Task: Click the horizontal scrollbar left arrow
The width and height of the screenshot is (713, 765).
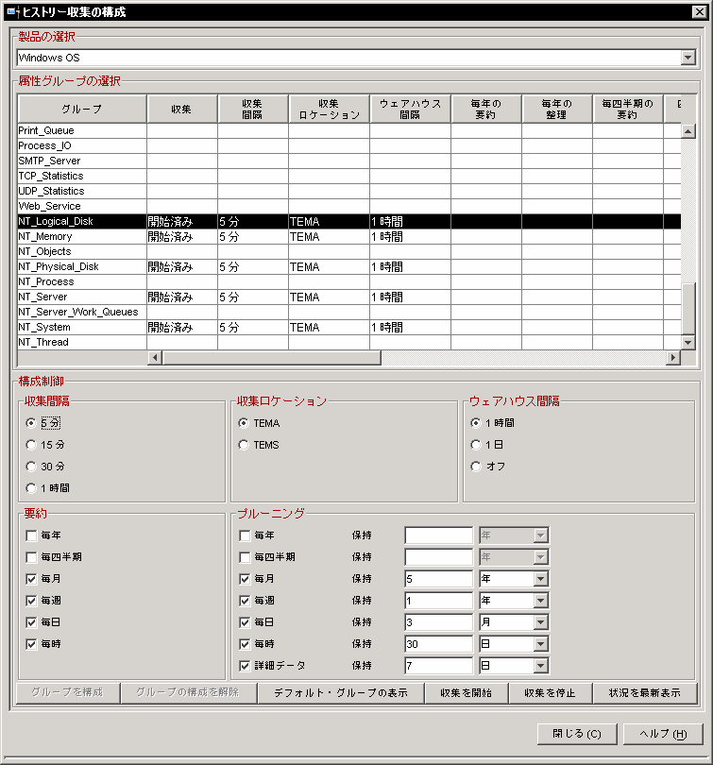Action: pos(155,357)
